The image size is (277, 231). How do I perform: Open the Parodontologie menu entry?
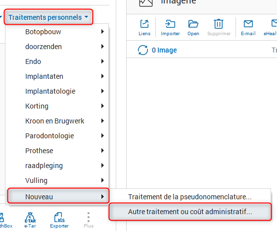(57, 136)
